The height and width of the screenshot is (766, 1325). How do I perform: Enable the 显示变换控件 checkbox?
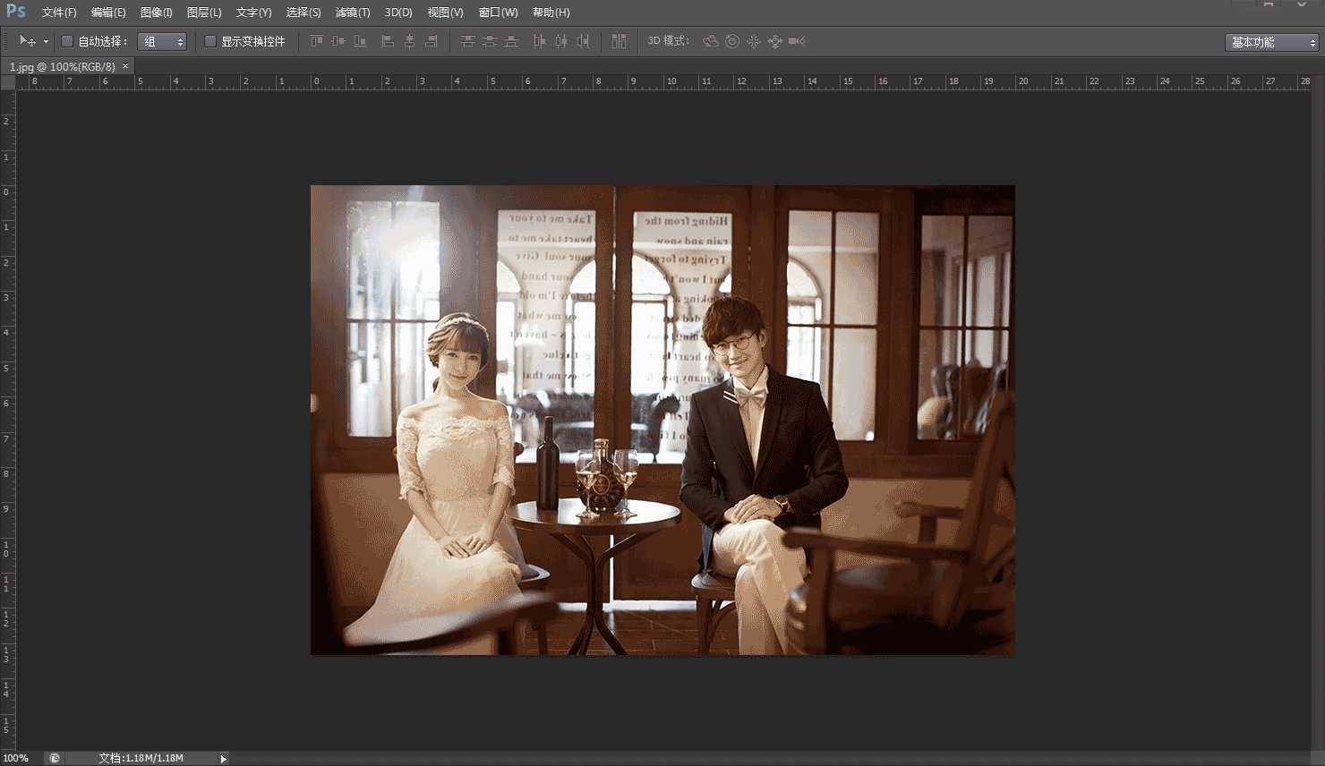[x=210, y=41]
